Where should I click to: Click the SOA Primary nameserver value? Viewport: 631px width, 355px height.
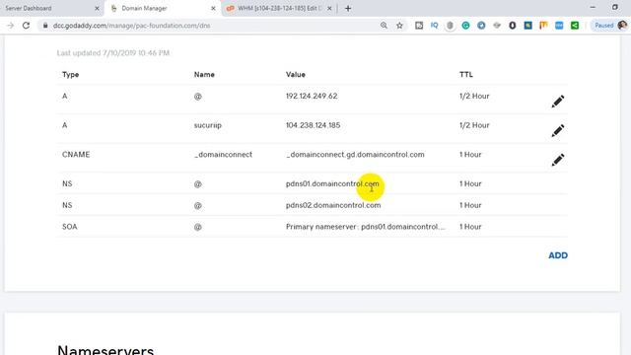[366, 227]
